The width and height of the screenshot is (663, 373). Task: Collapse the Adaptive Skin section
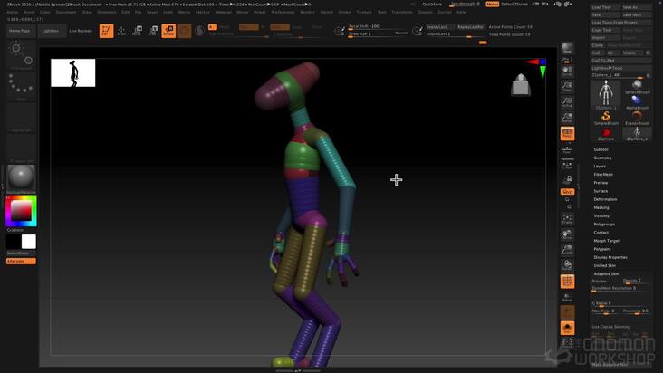click(x=606, y=274)
